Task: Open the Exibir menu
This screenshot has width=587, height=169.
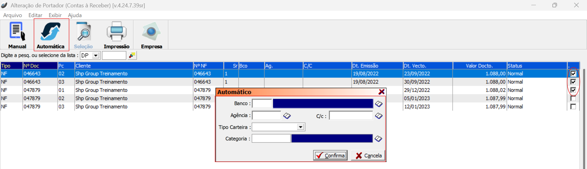Action: 55,15
